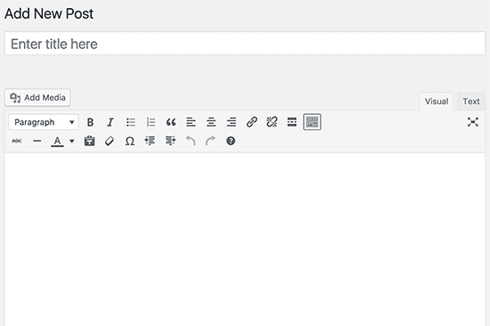Toggle bold formatting in the editor toolbar
Viewport: 490px width, 326px height.
tap(90, 122)
